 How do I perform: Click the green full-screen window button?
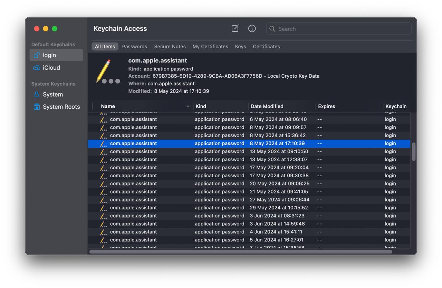click(x=55, y=29)
